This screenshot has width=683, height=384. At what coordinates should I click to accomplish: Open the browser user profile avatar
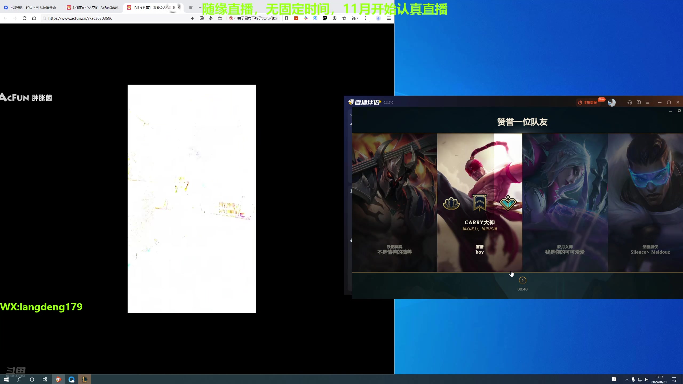click(378, 18)
